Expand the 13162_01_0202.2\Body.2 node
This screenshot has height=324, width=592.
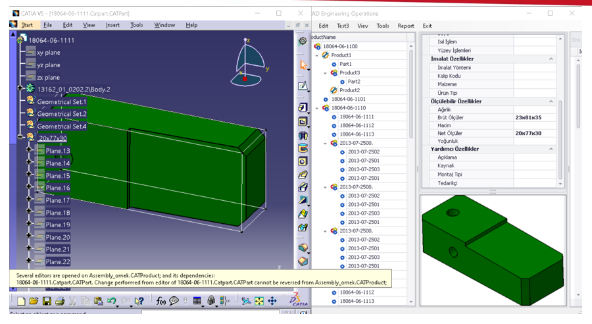coord(20,88)
